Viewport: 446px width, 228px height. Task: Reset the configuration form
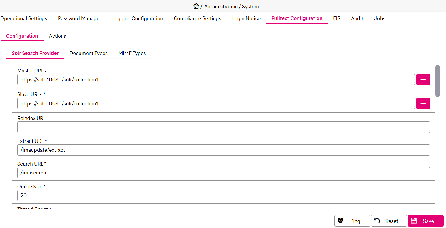389,221
